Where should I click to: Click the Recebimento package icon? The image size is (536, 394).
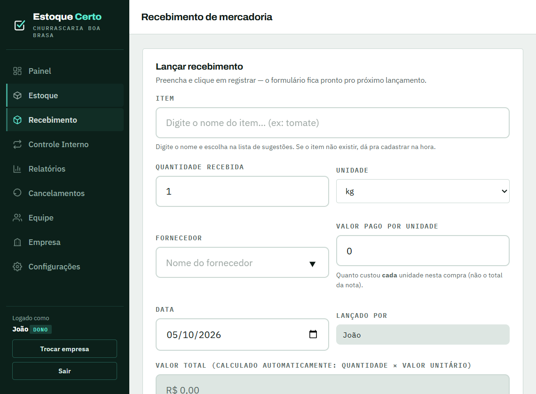[17, 120]
